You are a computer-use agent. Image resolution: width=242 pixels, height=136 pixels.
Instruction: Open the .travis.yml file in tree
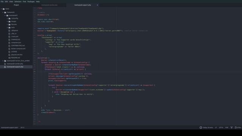(x=15, y=37)
